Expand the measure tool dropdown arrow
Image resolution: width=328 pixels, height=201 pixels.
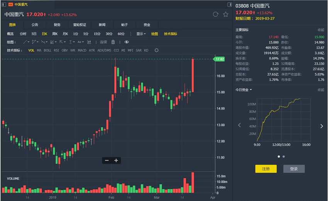(x=74, y=42)
